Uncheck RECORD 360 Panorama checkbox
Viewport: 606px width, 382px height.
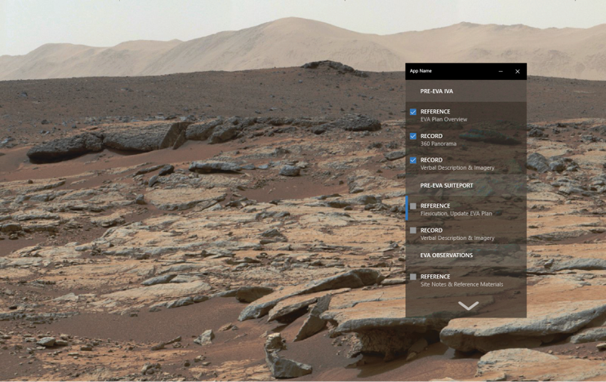413,136
